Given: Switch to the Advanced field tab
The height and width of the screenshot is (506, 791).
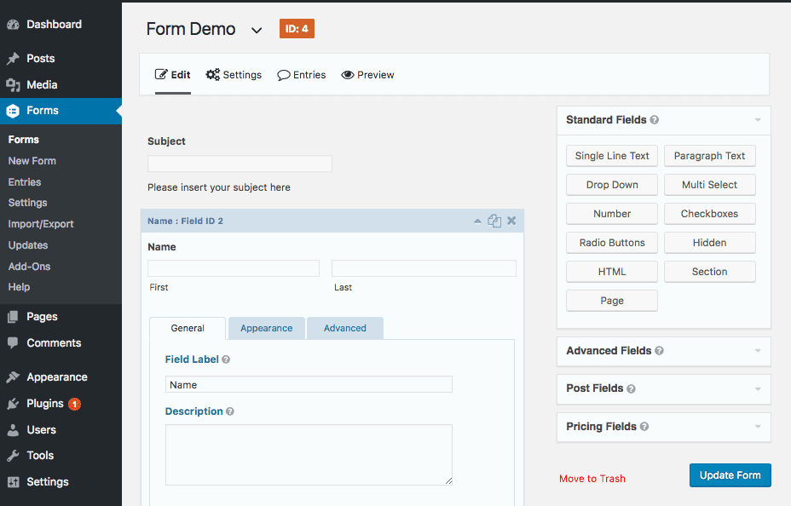Looking at the screenshot, I should click(345, 328).
